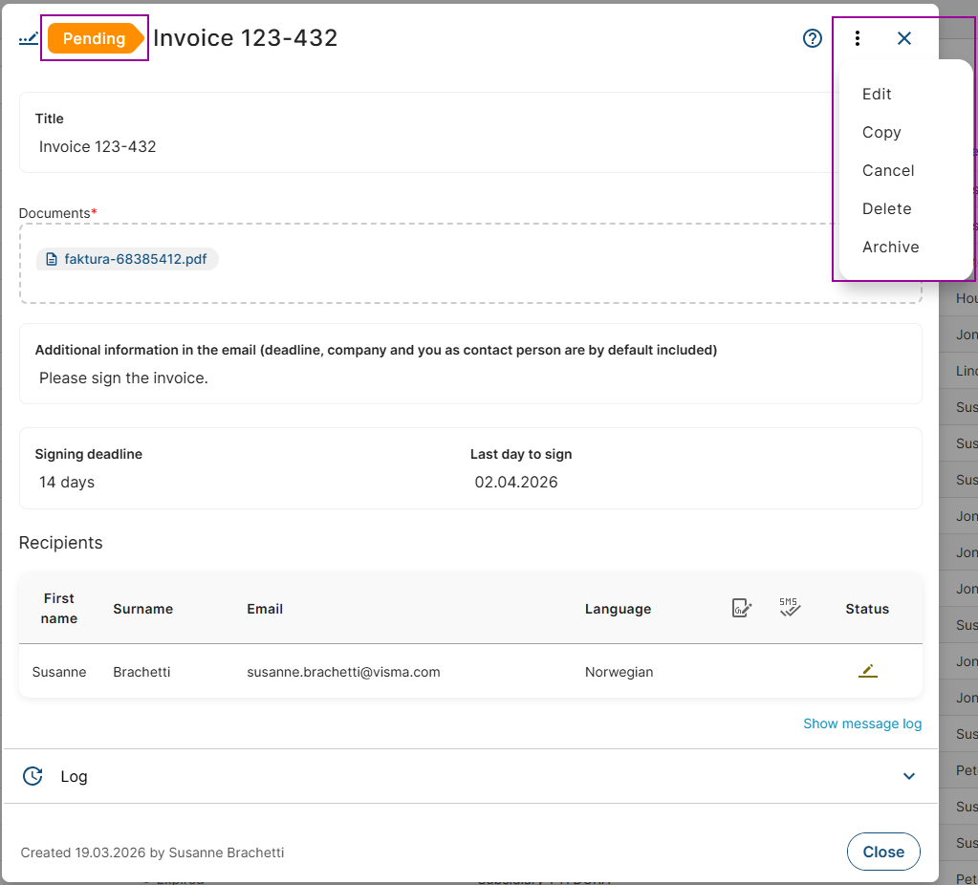The image size is (978, 885).
Task: Expand the Log section chevron
Action: pyautogui.click(x=909, y=776)
